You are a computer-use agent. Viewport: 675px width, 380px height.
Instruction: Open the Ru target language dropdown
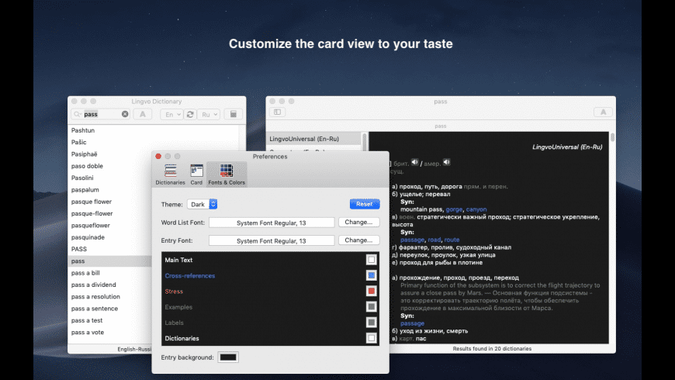coord(209,114)
